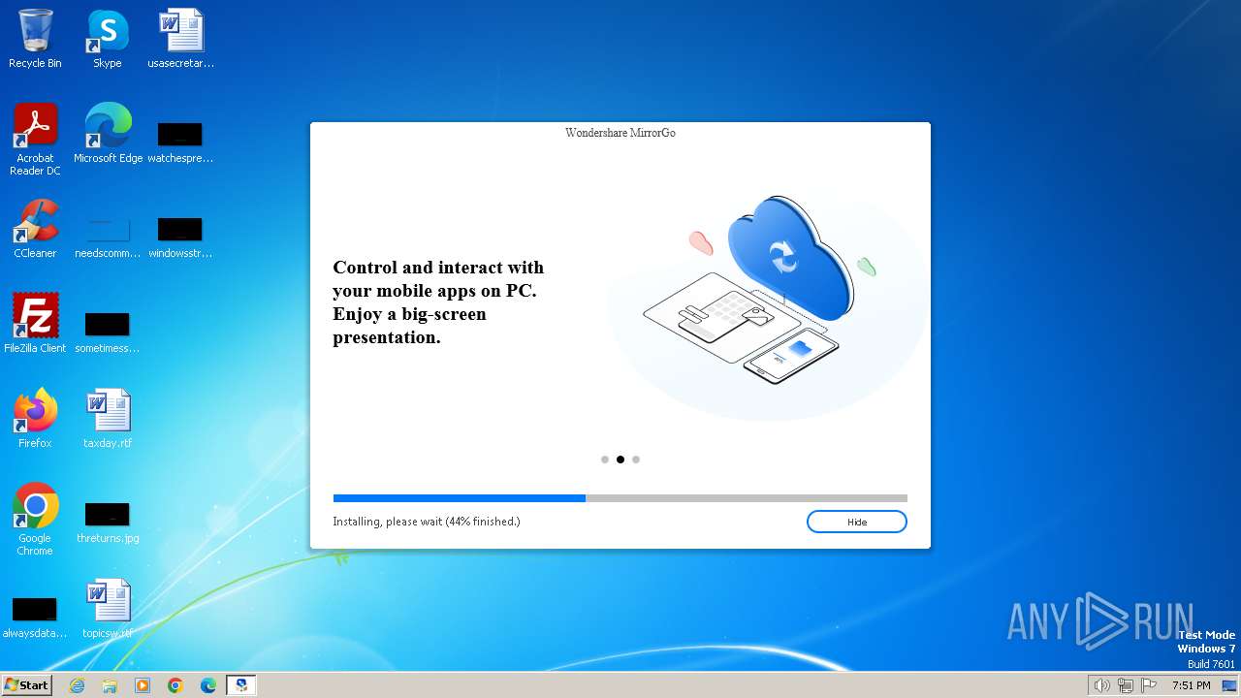Click the Wondershare MirrorGo title text

click(620, 133)
